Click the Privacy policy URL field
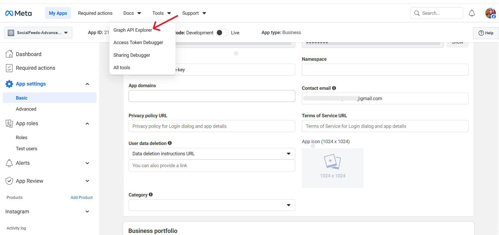 click(212, 126)
